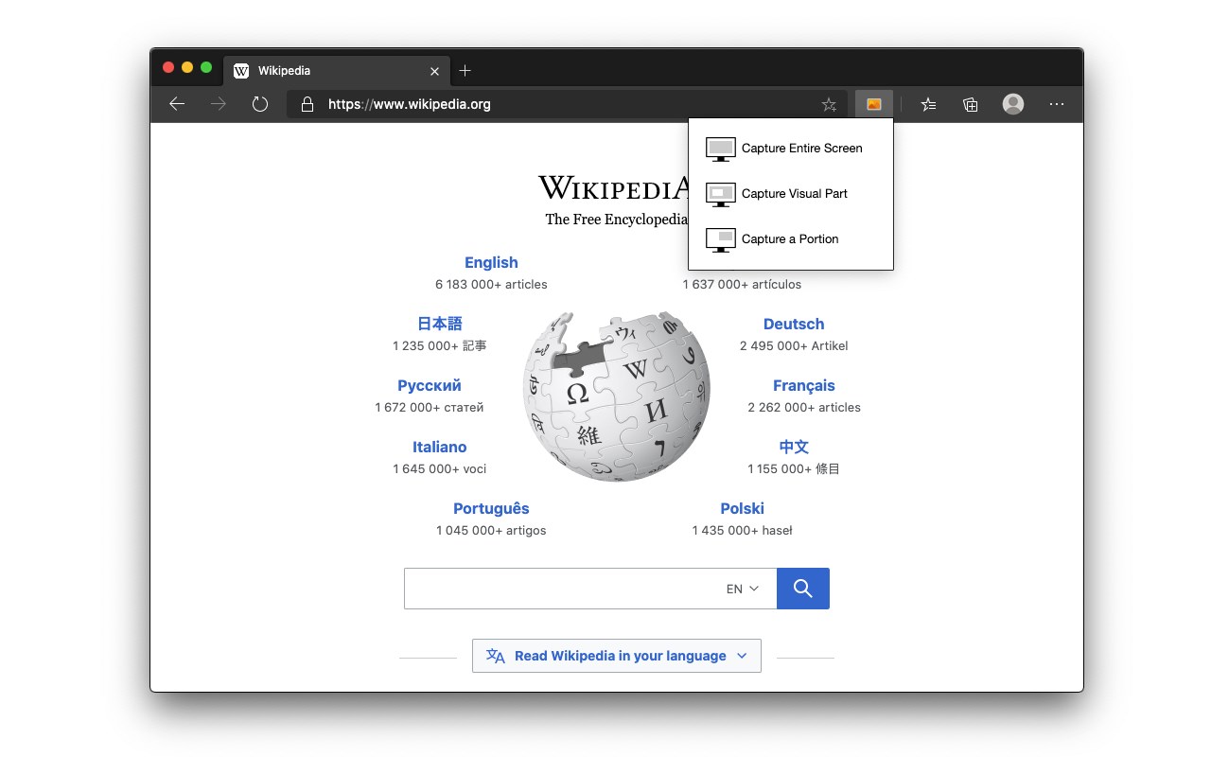Open the Italiano Wikipedia link
This screenshot has width=1211, height=757.
click(440, 447)
